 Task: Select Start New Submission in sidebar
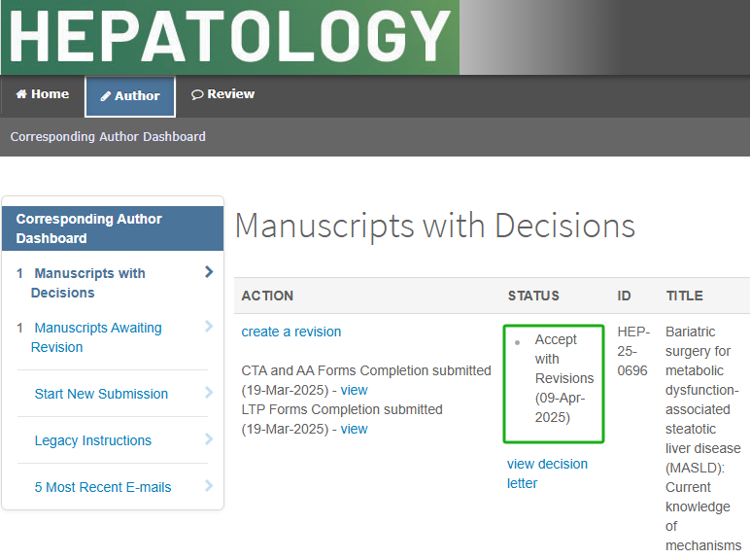[x=101, y=394]
